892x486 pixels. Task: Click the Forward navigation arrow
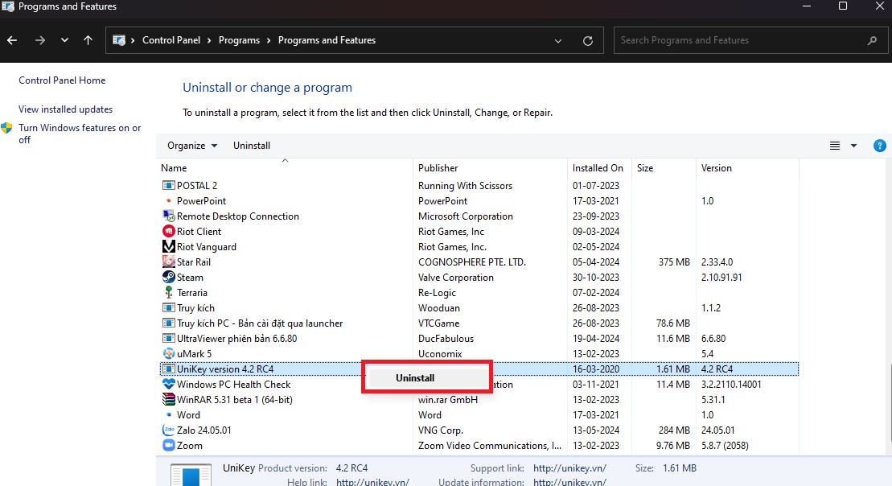tap(40, 40)
